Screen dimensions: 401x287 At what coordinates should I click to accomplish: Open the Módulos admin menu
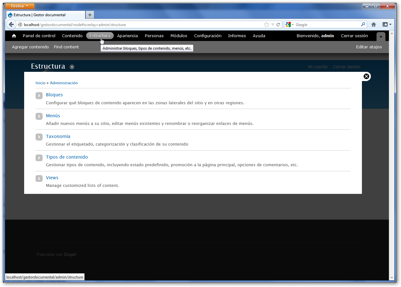point(179,36)
